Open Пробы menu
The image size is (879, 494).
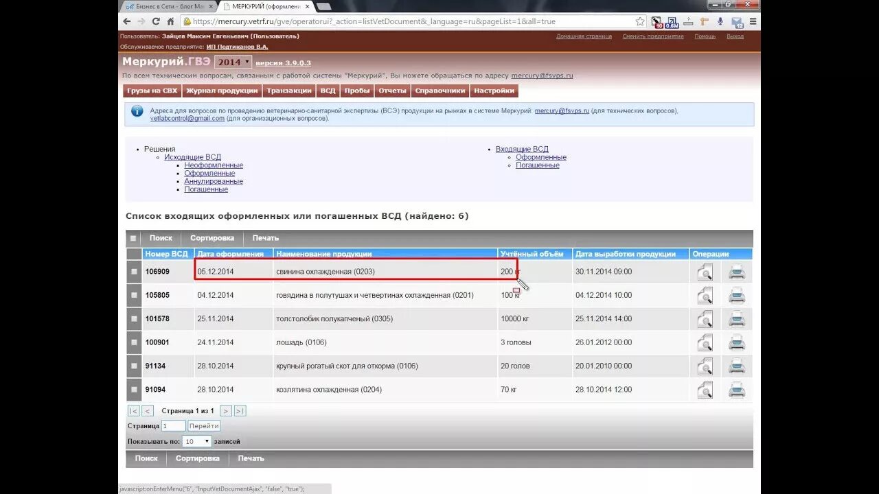[x=357, y=91]
